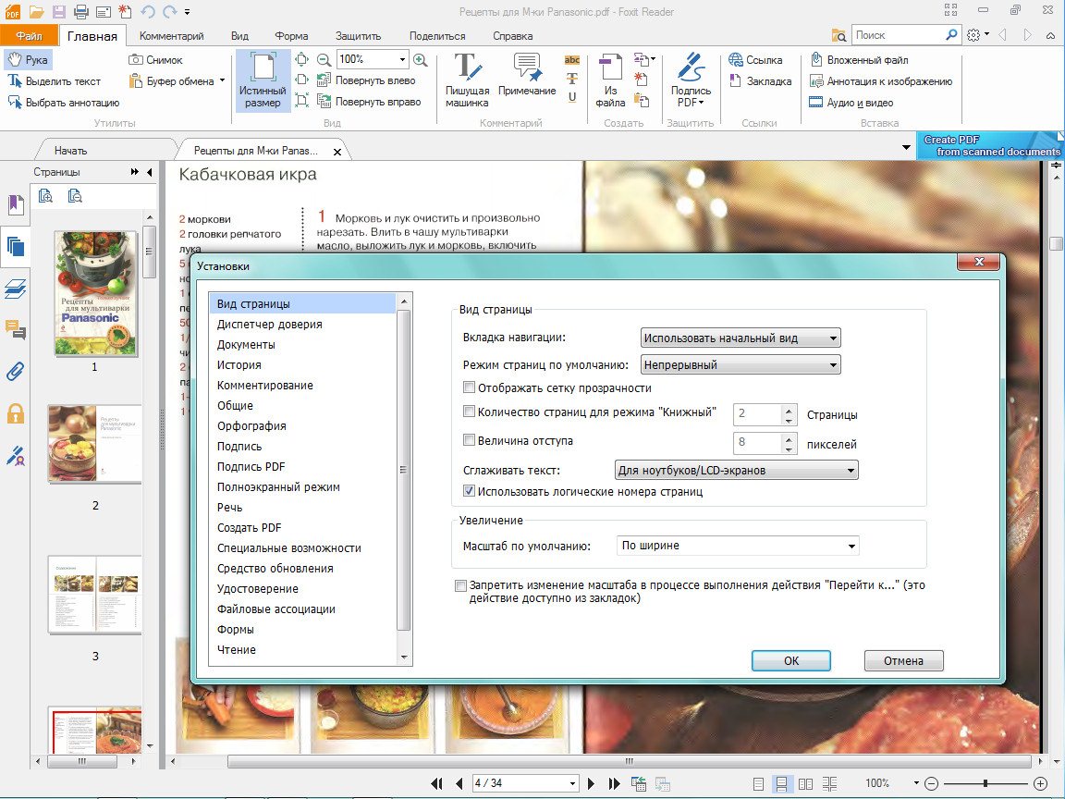The image size is (1065, 799).
Task: Toggle the Величина отступа checkbox
Action: [470, 440]
